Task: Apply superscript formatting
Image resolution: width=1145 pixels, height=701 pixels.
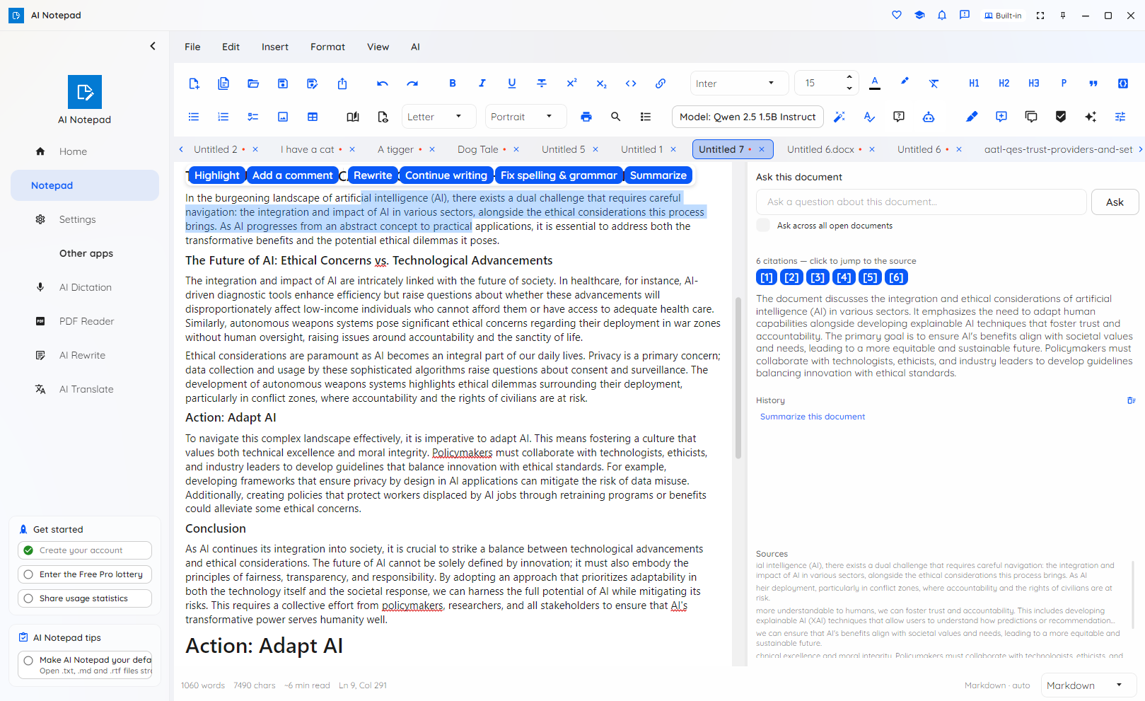Action: pyautogui.click(x=571, y=83)
